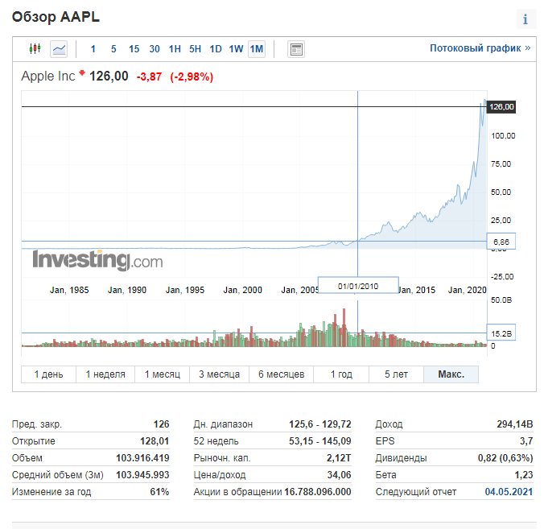Switch interval to 1D
The height and width of the screenshot is (529, 544).
(216, 49)
